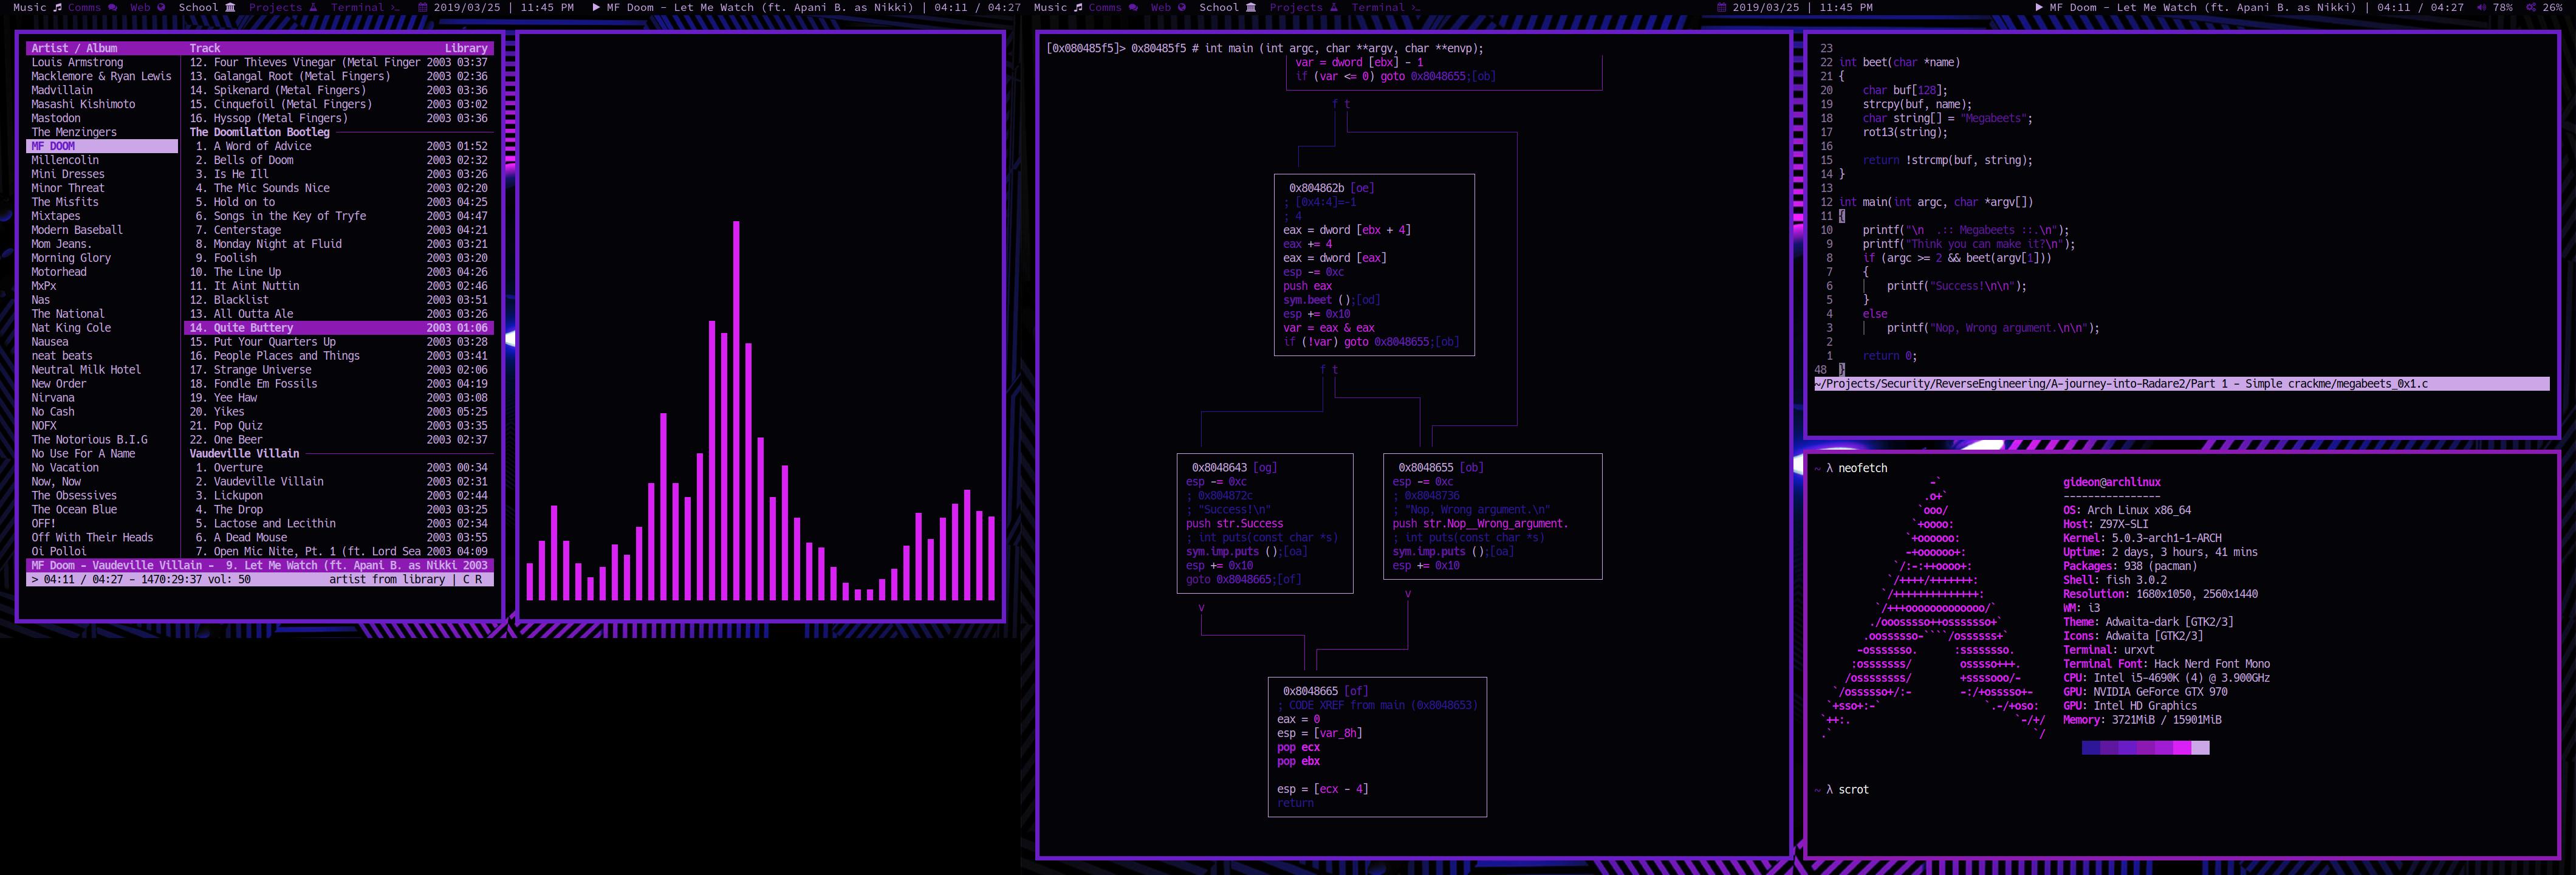Toggle the R (repeat) flag in cmus status

click(478, 579)
